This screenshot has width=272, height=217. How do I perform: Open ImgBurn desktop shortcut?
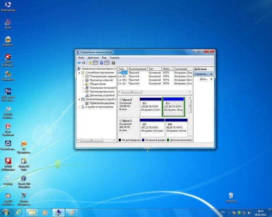(x=8, y=41)
